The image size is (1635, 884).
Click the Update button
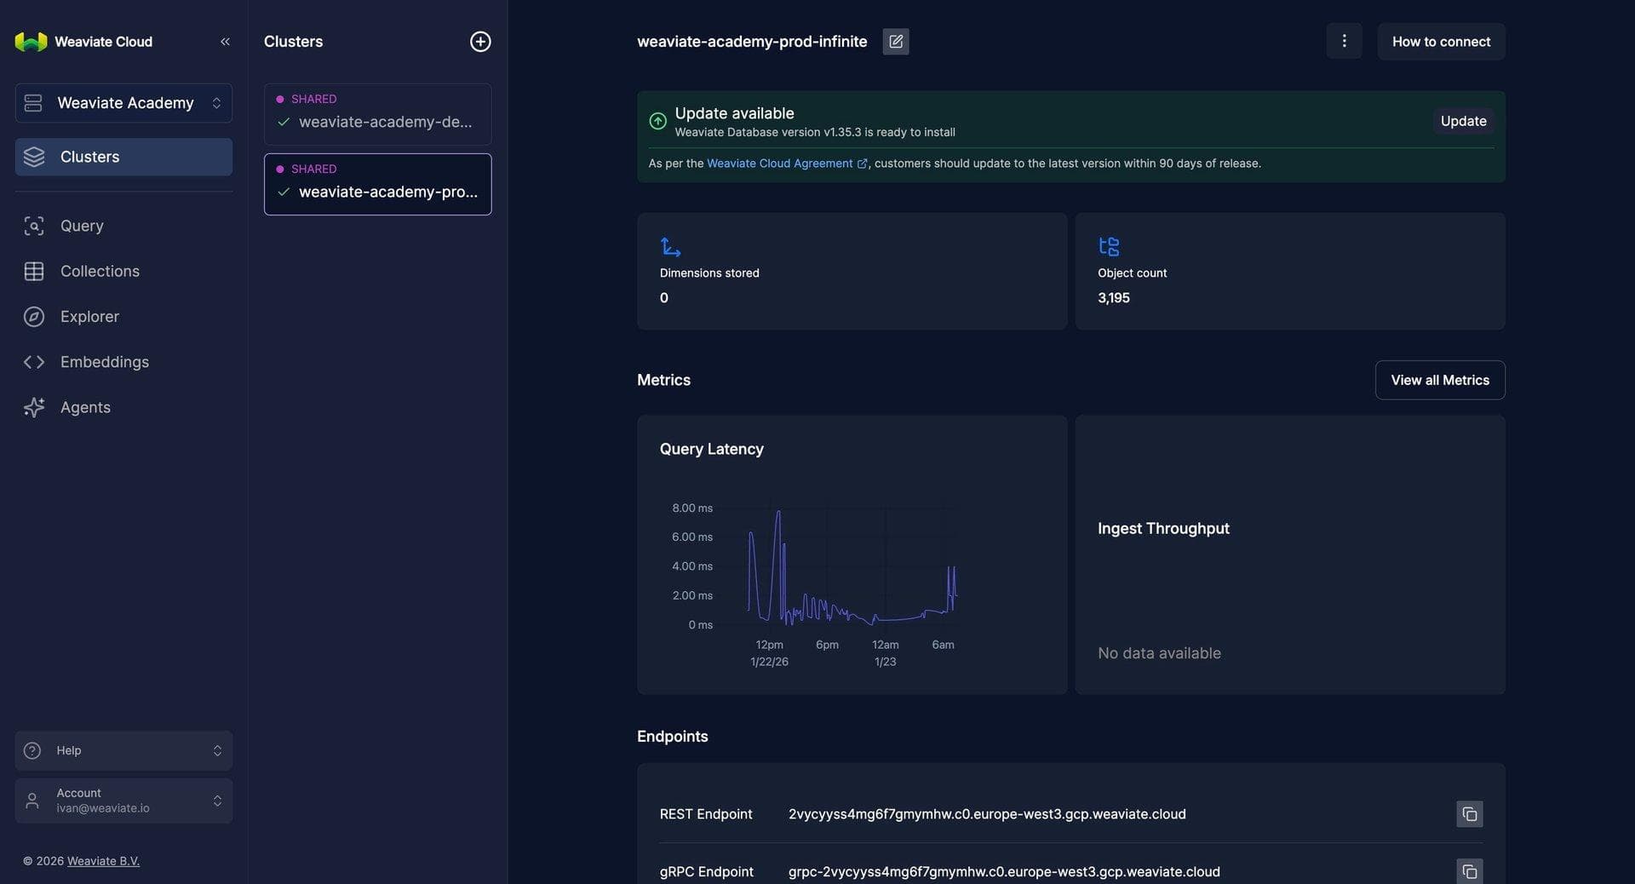[x=1463, y=121]
